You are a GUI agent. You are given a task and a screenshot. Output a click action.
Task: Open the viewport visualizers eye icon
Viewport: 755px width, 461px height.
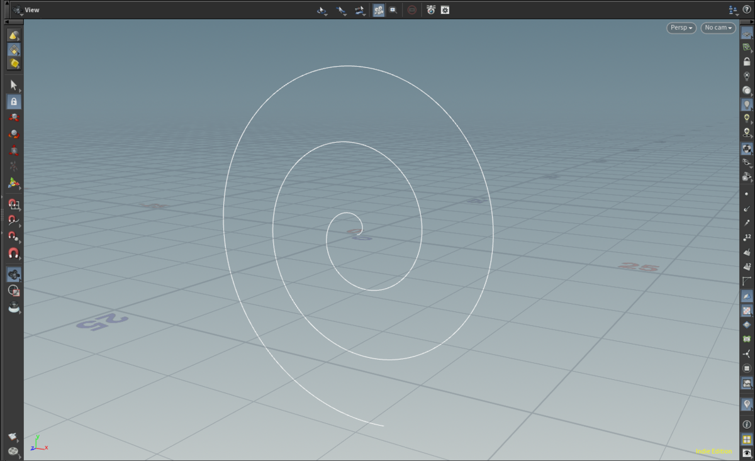click(747, 453)
